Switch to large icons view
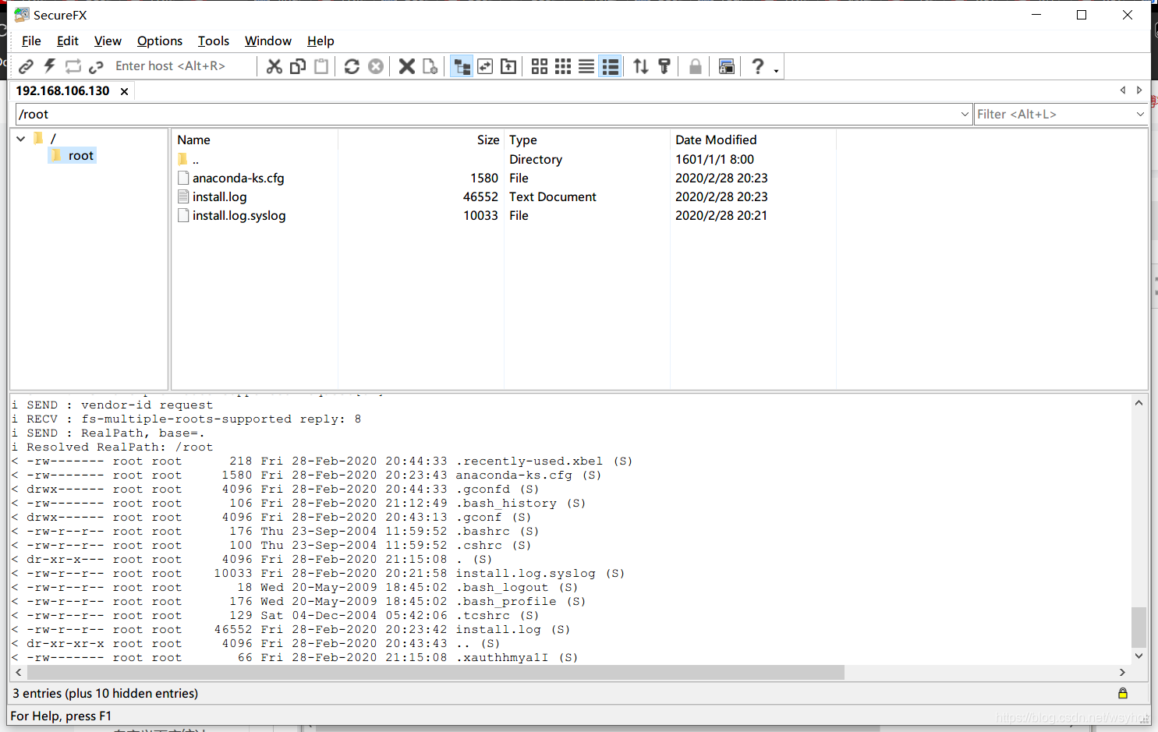1158x732 pixels. (540, 66)
